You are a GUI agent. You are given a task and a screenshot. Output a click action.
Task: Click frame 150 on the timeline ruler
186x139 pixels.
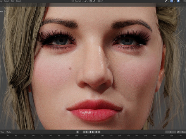point(111,136)
